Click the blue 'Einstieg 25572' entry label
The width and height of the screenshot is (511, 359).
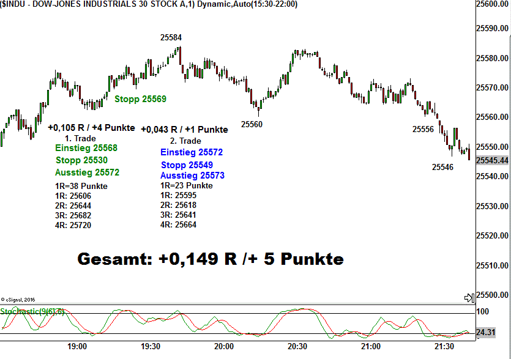tap(192, 152)
